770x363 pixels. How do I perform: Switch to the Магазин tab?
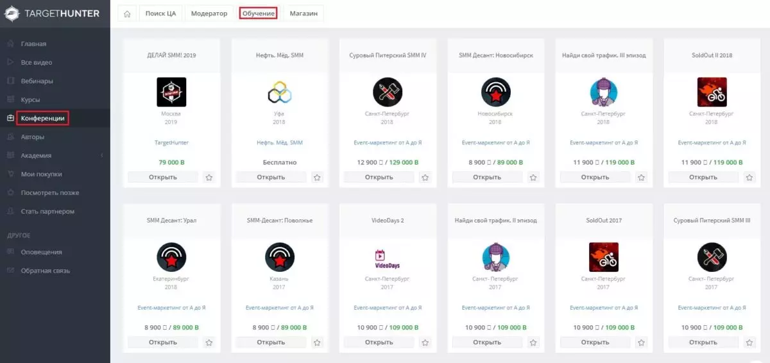[304, 13]
